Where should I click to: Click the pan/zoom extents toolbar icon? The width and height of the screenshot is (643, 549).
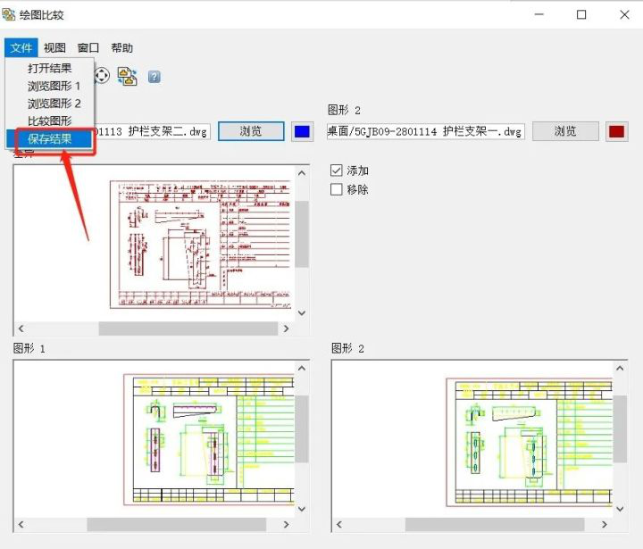103,76
